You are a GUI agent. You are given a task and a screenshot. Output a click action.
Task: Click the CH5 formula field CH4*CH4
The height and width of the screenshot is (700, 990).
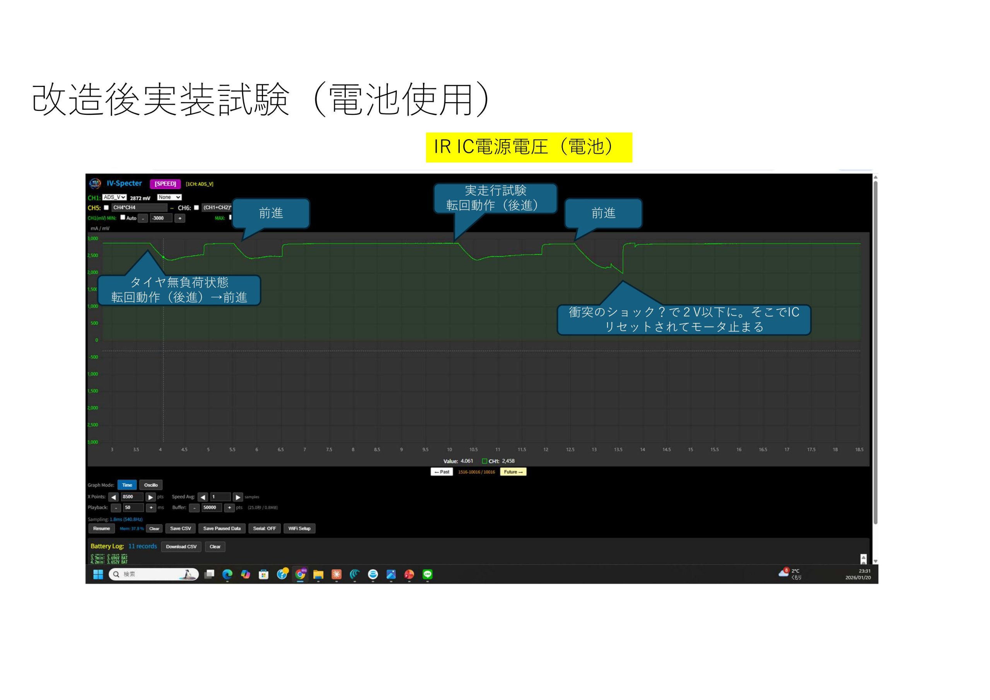tap(139, 207)
